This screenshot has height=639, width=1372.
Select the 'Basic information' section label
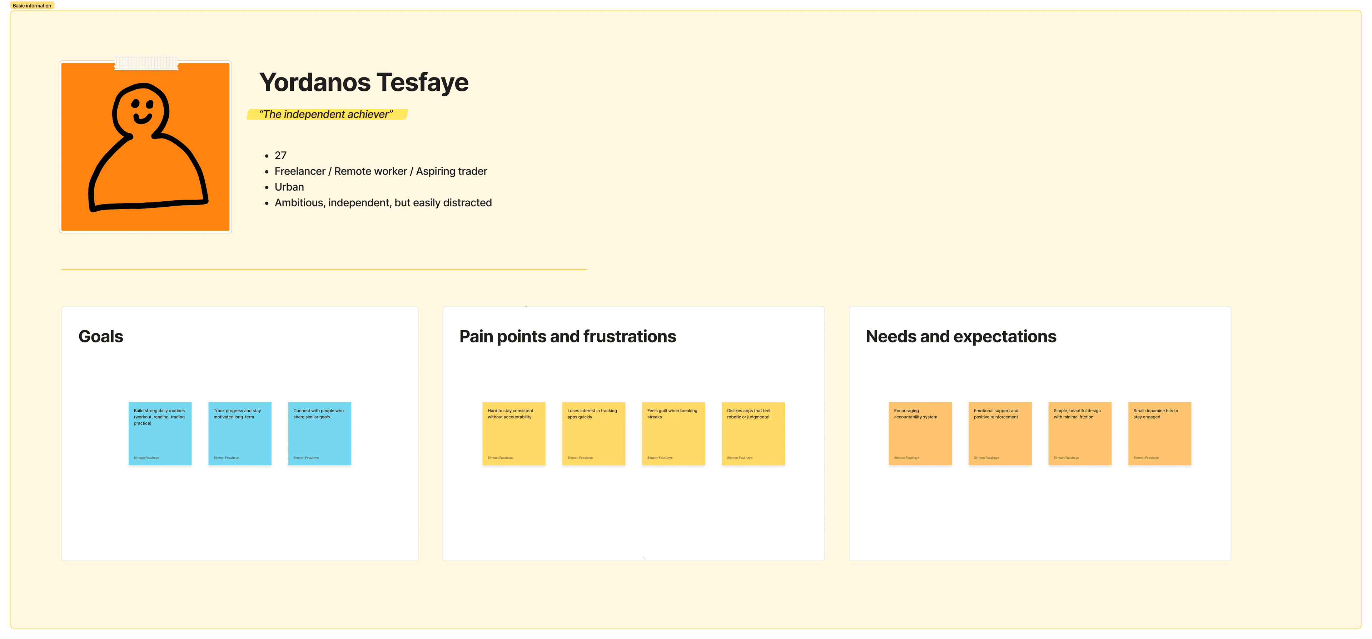click(x=32, y=5)
